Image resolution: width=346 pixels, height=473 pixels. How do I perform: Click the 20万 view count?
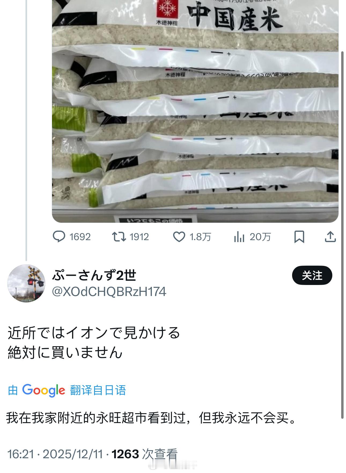(x=260, y=237)
